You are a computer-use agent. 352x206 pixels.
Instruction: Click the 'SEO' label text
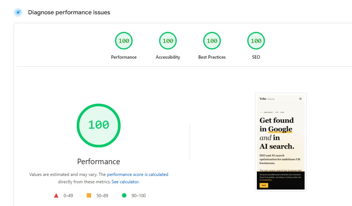coord(256,57)
